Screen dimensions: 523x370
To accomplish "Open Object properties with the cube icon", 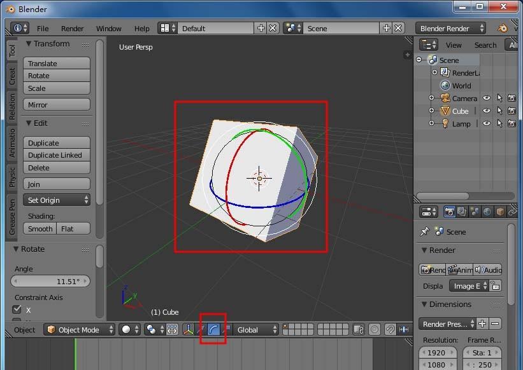I will pos(499,212).
